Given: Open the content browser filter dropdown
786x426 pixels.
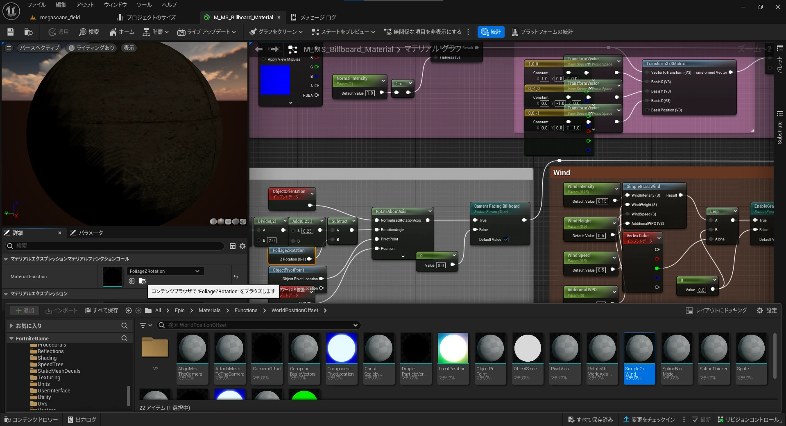Looking at the screenshot, I should (x=146, y=325).
